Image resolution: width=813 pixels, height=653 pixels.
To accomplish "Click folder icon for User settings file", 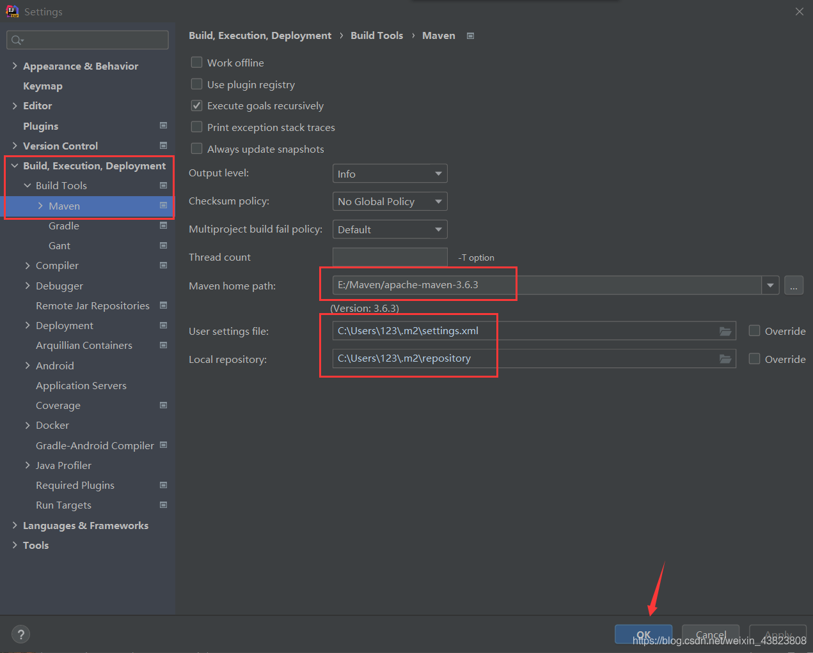I will tap(725, 331).
